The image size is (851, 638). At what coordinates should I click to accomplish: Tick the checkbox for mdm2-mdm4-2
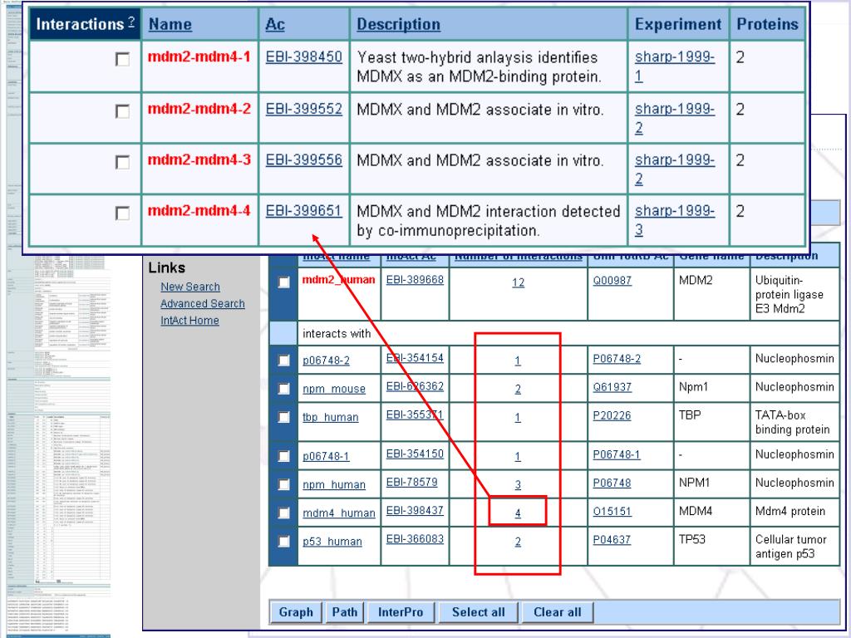pyautogui.click(x=123, y=111)
